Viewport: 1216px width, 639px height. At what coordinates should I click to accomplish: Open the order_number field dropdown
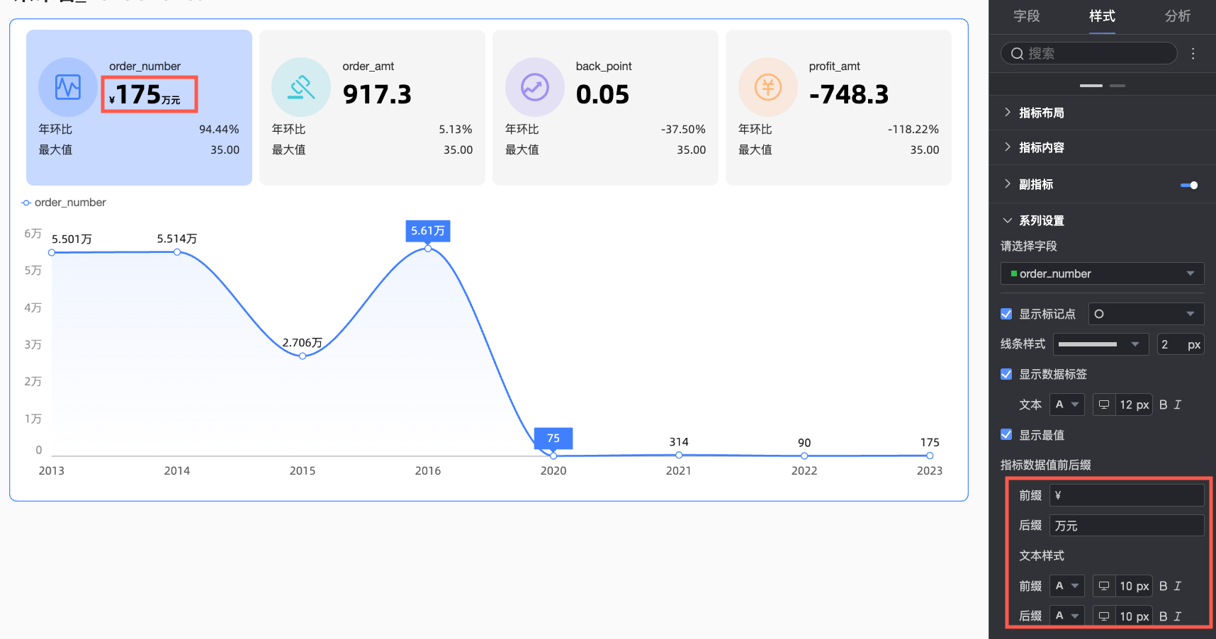click(1103, 273)
